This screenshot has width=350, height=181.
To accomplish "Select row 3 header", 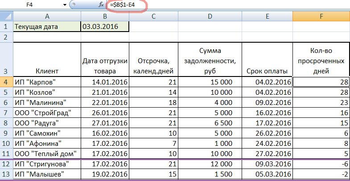I will (6, 59).
